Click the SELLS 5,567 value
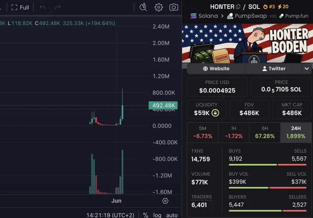The width and height of the screenshot is (313, 218). (299, 159)
